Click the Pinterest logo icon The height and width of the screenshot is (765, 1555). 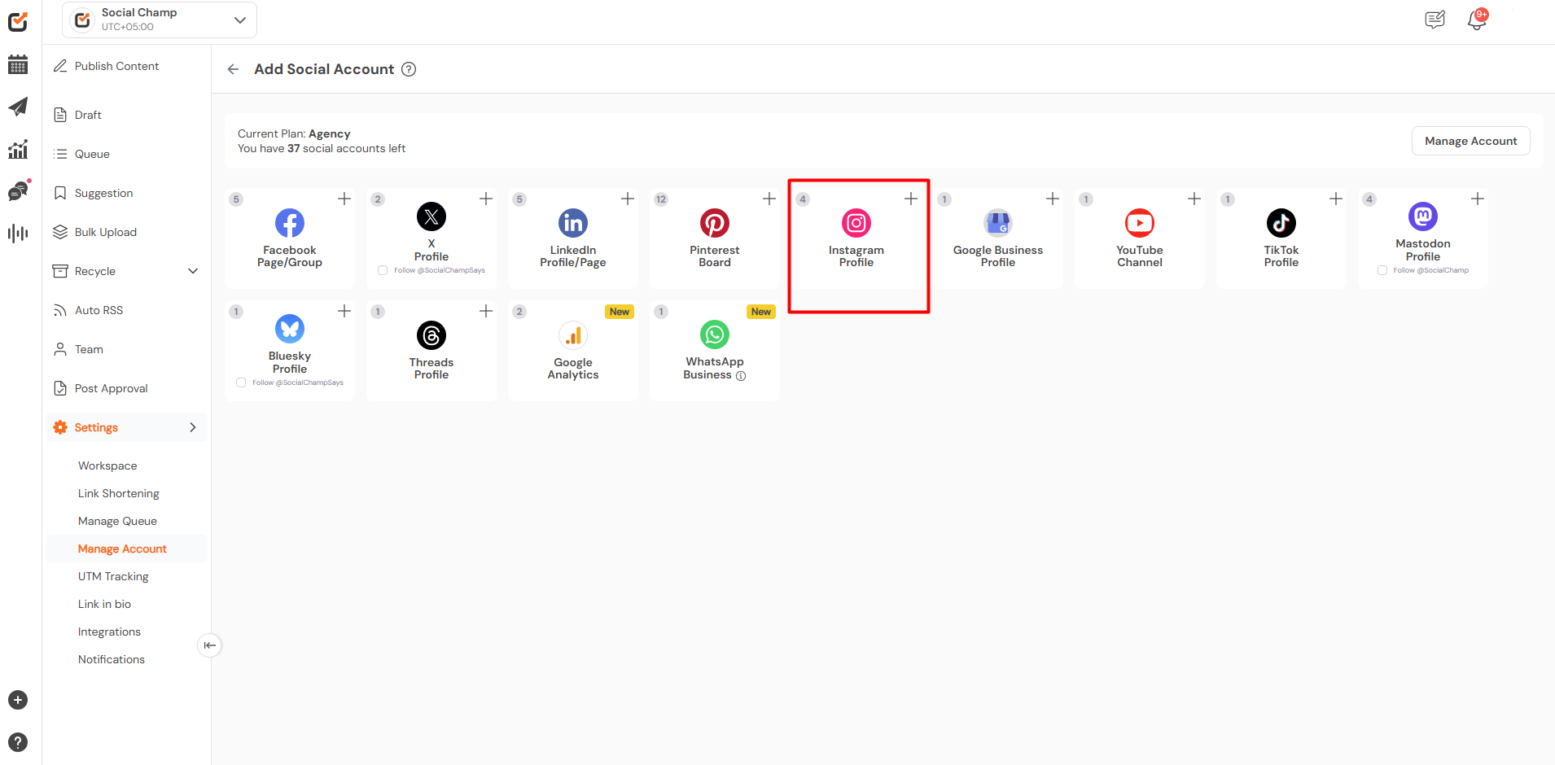[715, 223]
